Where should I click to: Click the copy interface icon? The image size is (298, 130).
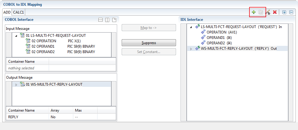[261, 12]
